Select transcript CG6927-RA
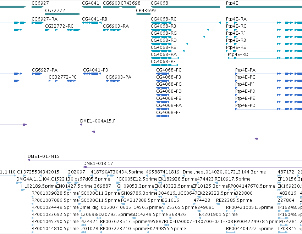 click(x=37, y=23)
